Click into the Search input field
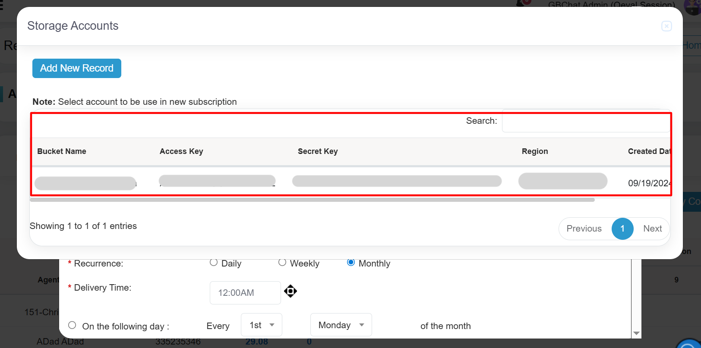Image resolution: width=701 pixels, height=348 pixels. click(x=585, y=122)
